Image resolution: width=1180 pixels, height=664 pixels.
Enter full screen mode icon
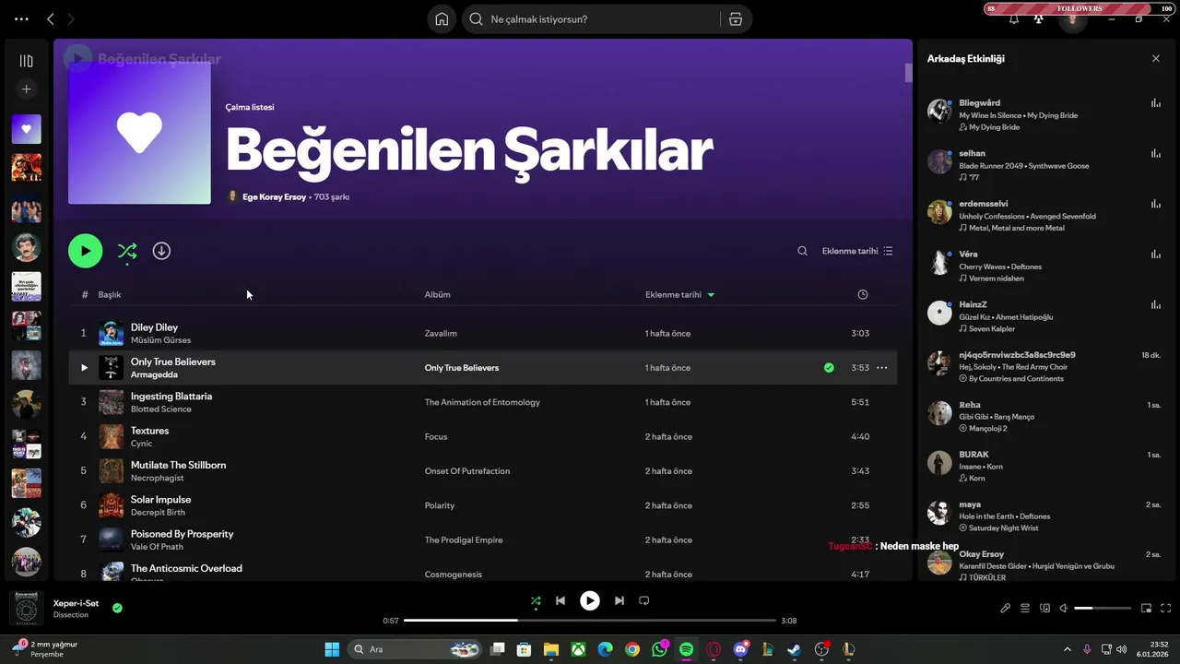pyautogui.click(x=1166, y=608)
